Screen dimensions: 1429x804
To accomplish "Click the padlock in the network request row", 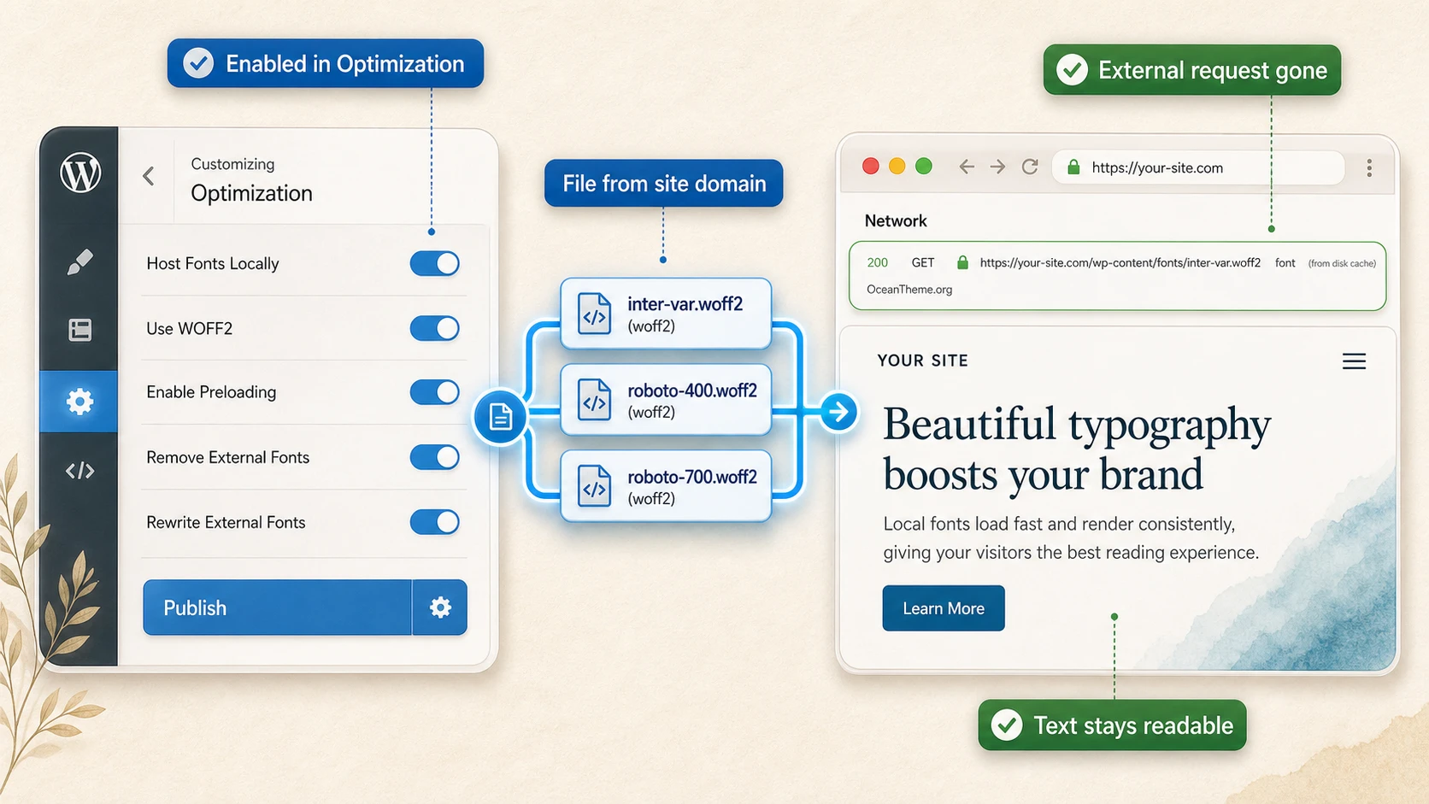I will [962, 262].
